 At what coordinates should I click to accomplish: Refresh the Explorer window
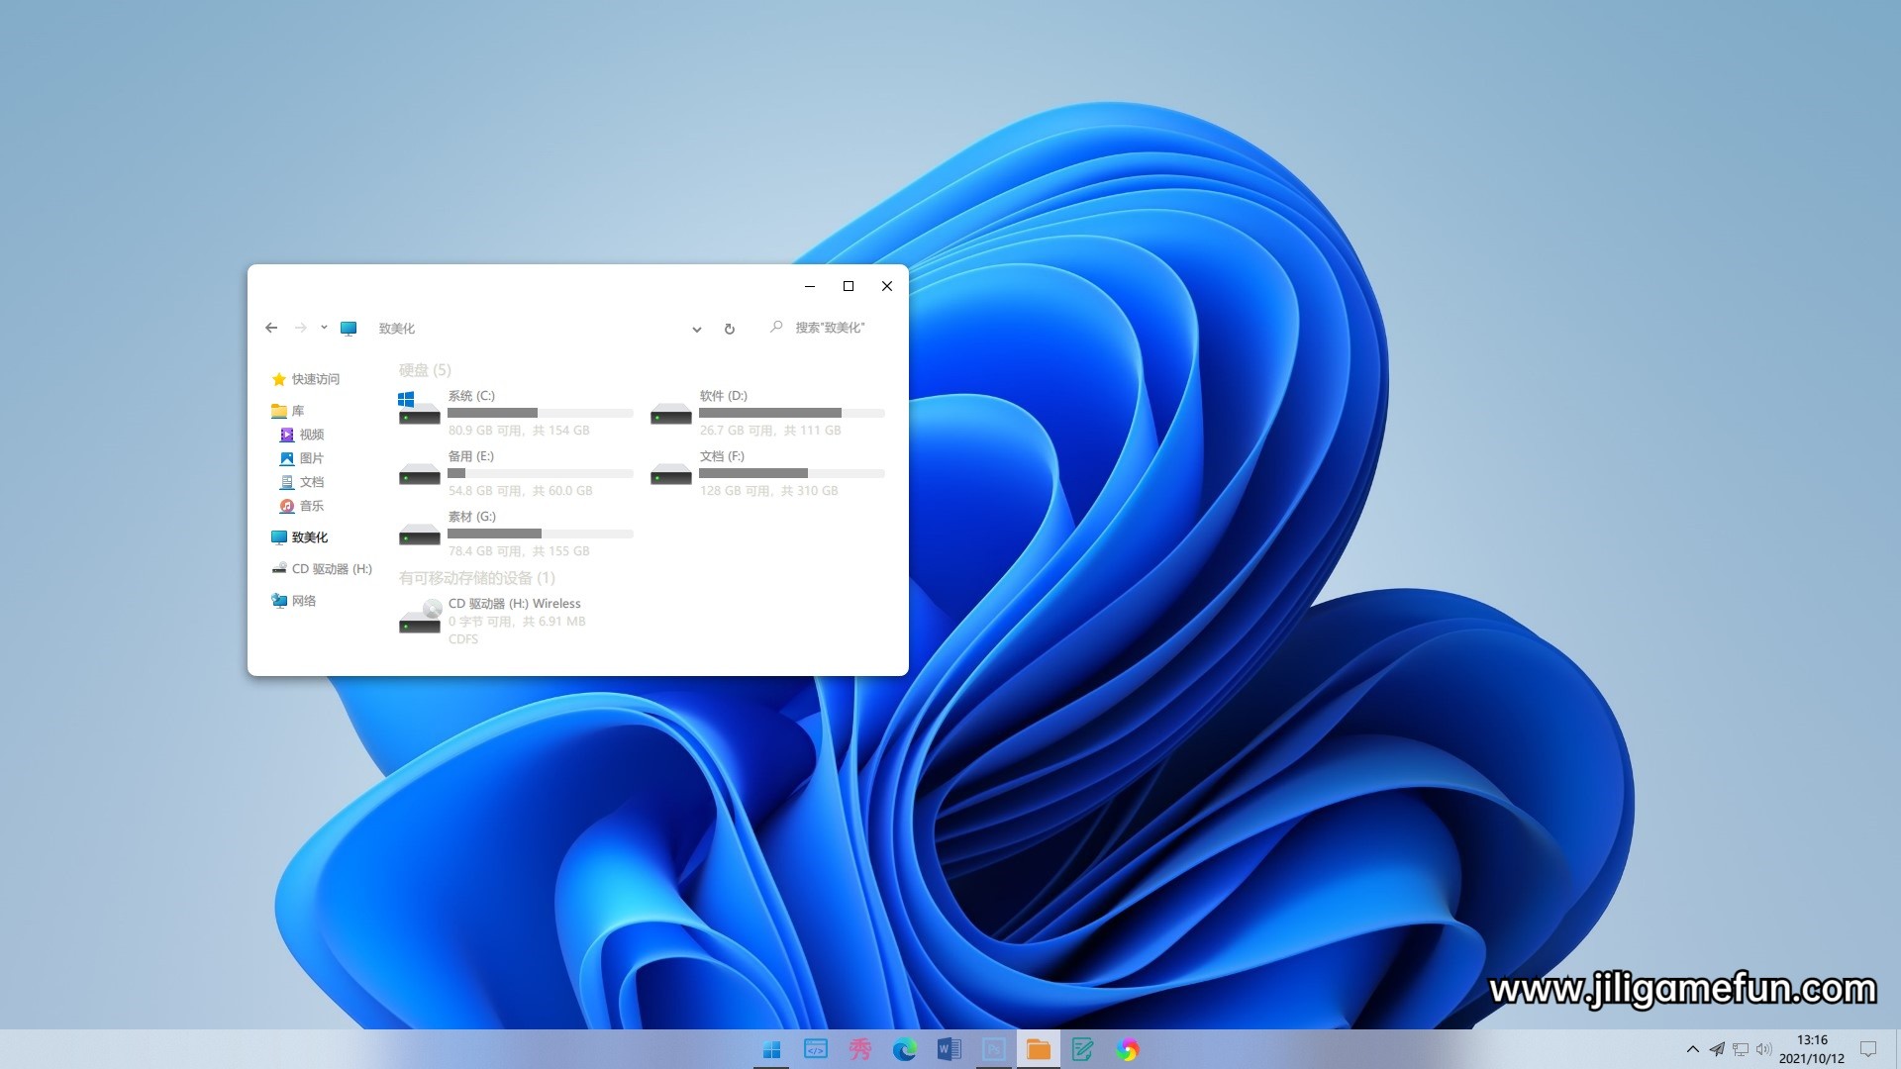(x=730, y=329)
